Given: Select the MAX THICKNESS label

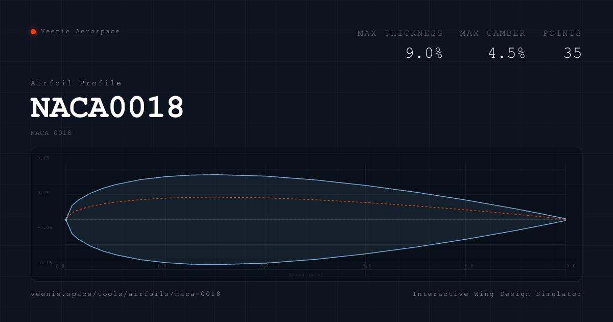Looking at the screenshot, I should coord(400,33).
